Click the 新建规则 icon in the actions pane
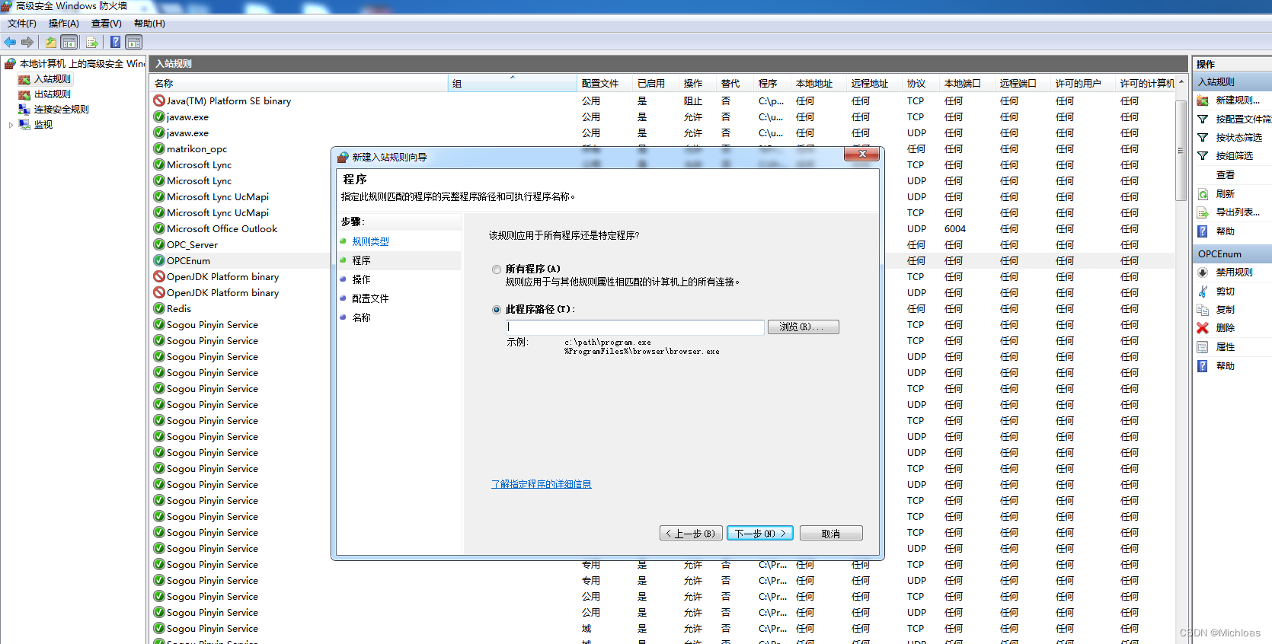Screen dimensions: 1272x644 pyautogui.click(x=1203, y=100)
